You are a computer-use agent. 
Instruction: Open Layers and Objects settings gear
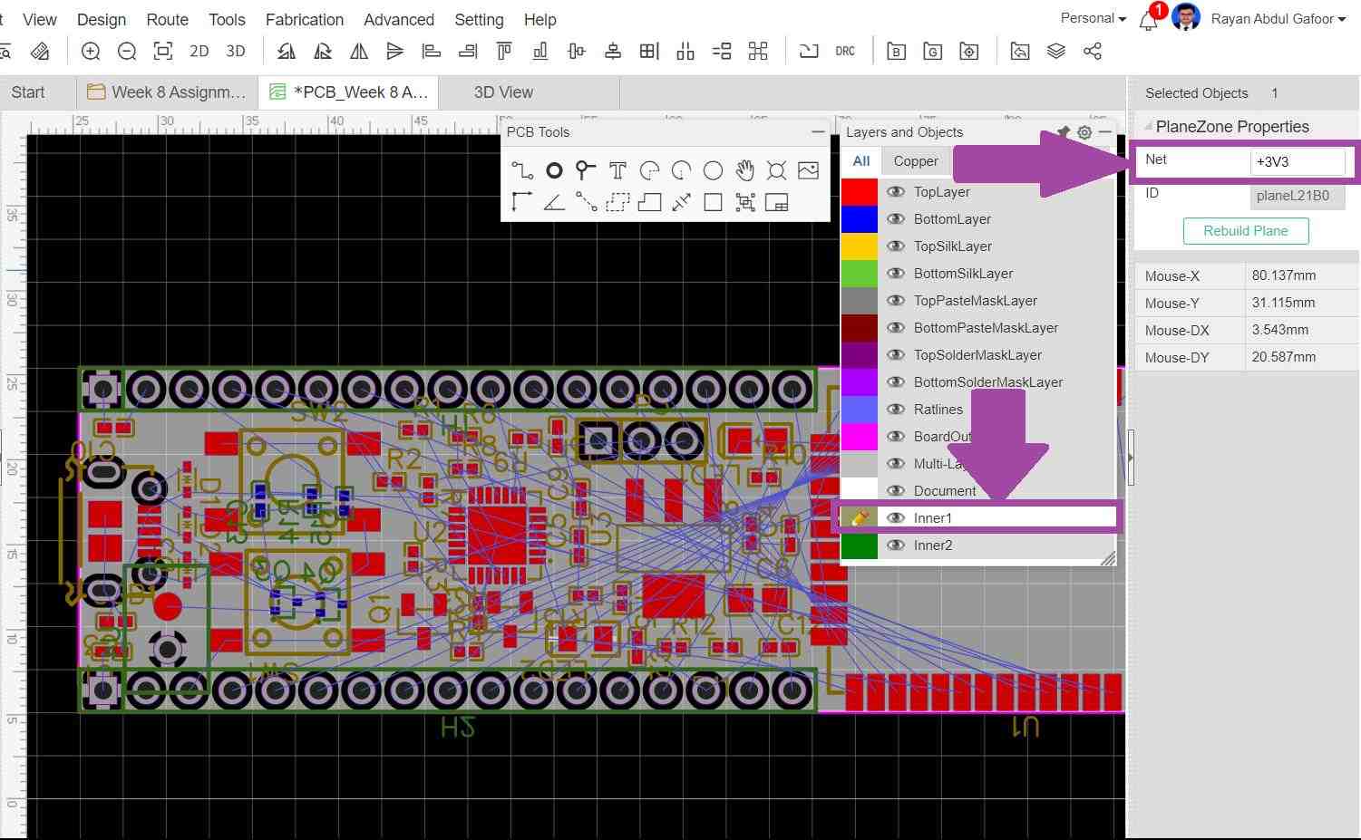[x=1084, y=132]
